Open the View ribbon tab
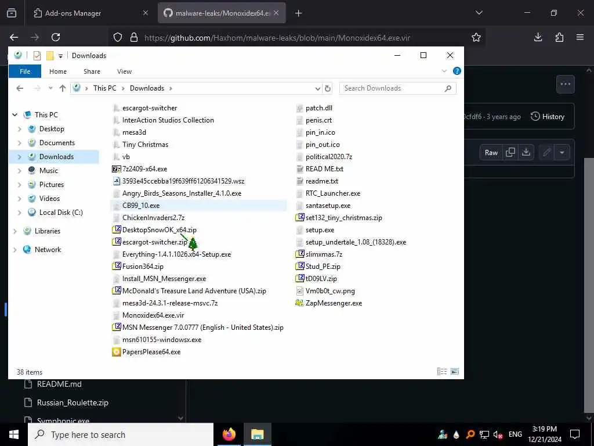Screen dimensions: 594x446 point(124,71)
